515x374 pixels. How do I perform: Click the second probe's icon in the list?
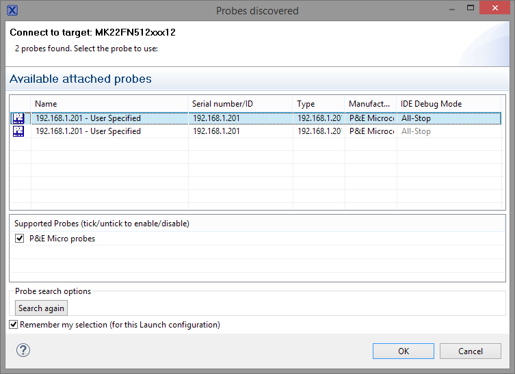[x=18, y=131]
